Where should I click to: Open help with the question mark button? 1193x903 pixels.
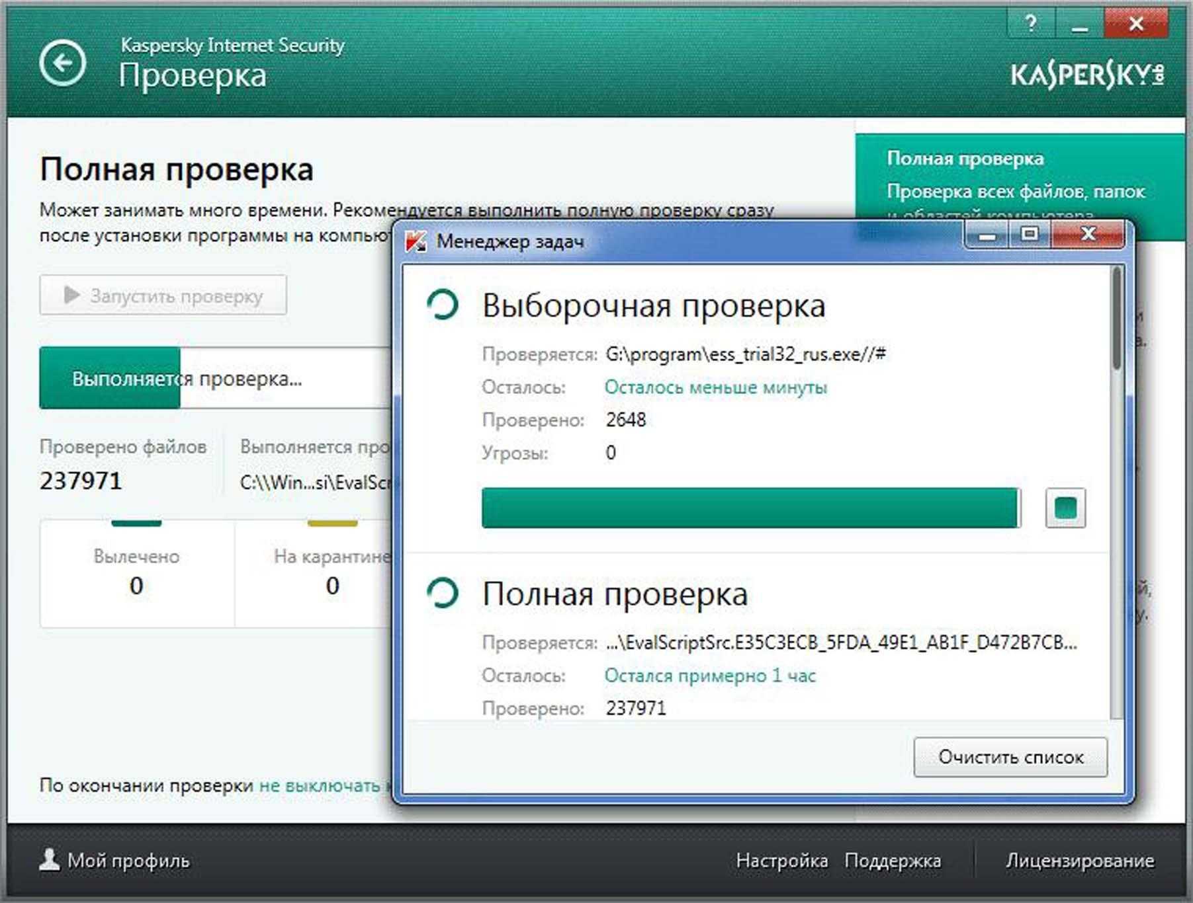[x=1030, y=24]
